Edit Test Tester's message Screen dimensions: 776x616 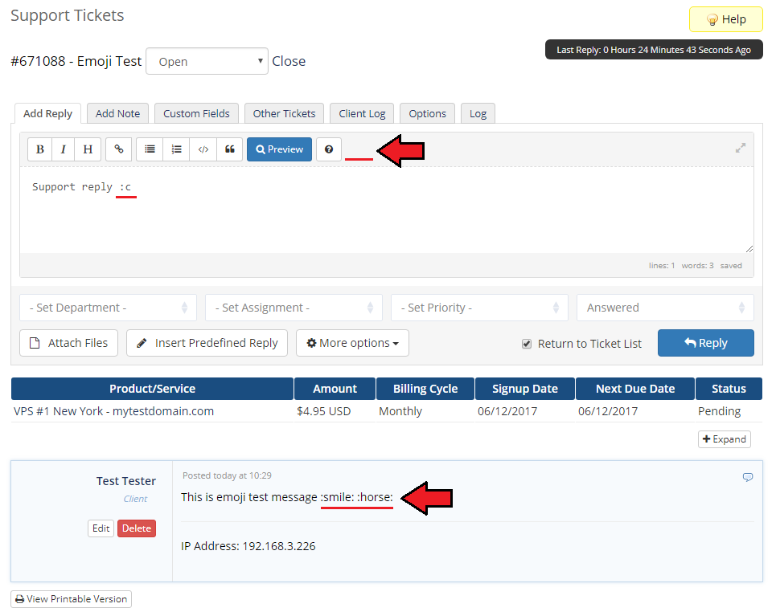tap(101, 528)
